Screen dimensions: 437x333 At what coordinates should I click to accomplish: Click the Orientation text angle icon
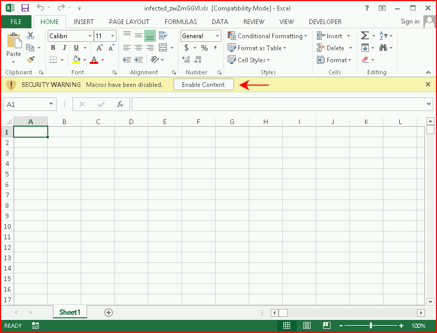(x=154, y=60)
